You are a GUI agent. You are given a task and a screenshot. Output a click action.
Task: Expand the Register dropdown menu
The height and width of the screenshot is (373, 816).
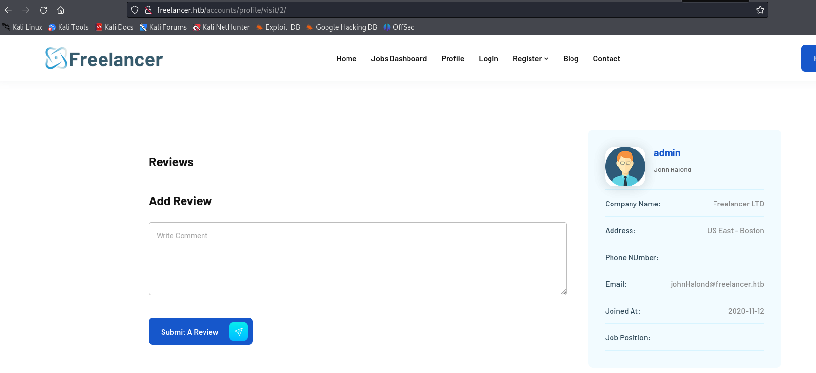coord(530,59)
